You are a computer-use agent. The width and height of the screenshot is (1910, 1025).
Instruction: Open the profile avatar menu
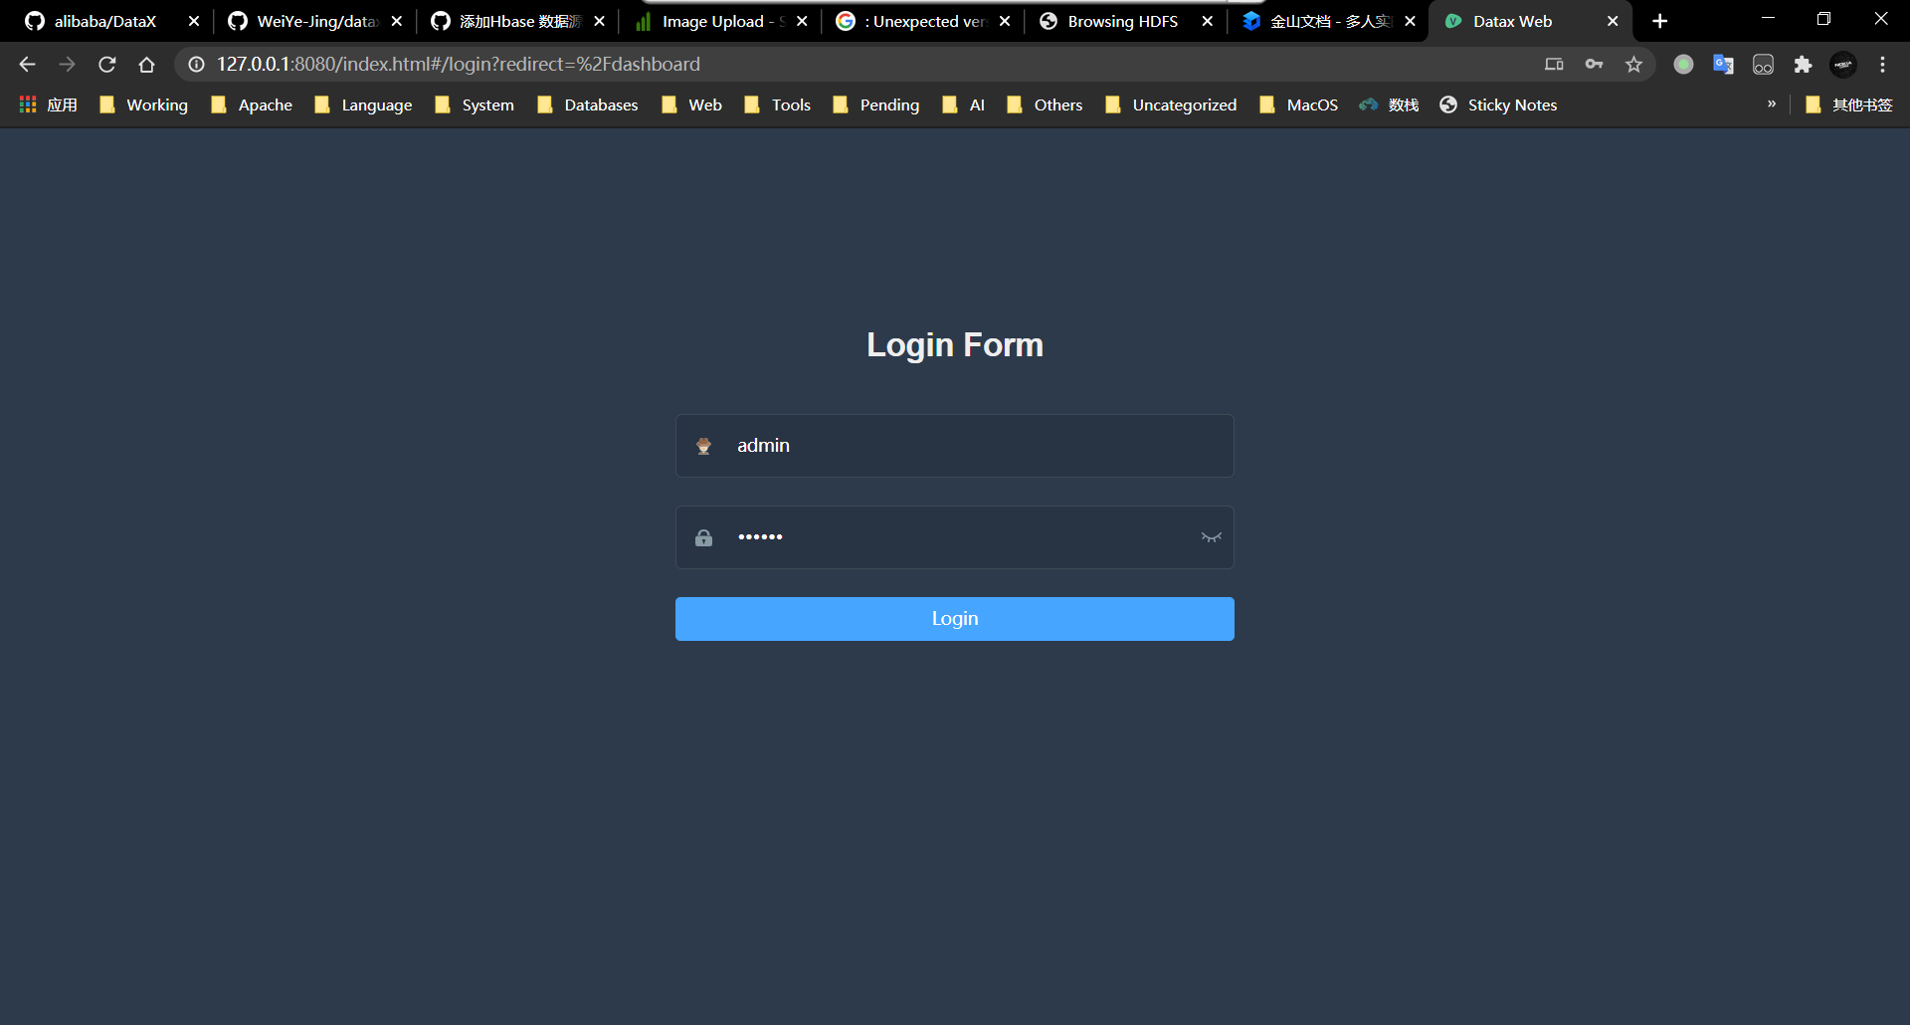coord(1843,65)
